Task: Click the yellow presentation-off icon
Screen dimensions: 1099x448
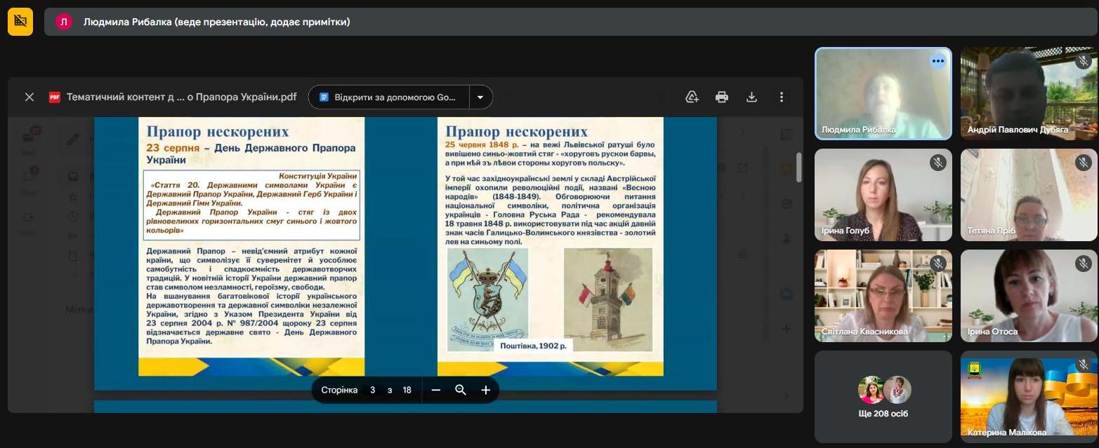Action: (20, 22)
